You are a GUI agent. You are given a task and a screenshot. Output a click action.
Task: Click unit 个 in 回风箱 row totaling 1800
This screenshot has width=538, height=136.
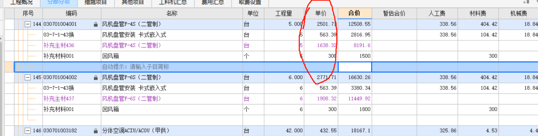[x=246, y=110]
